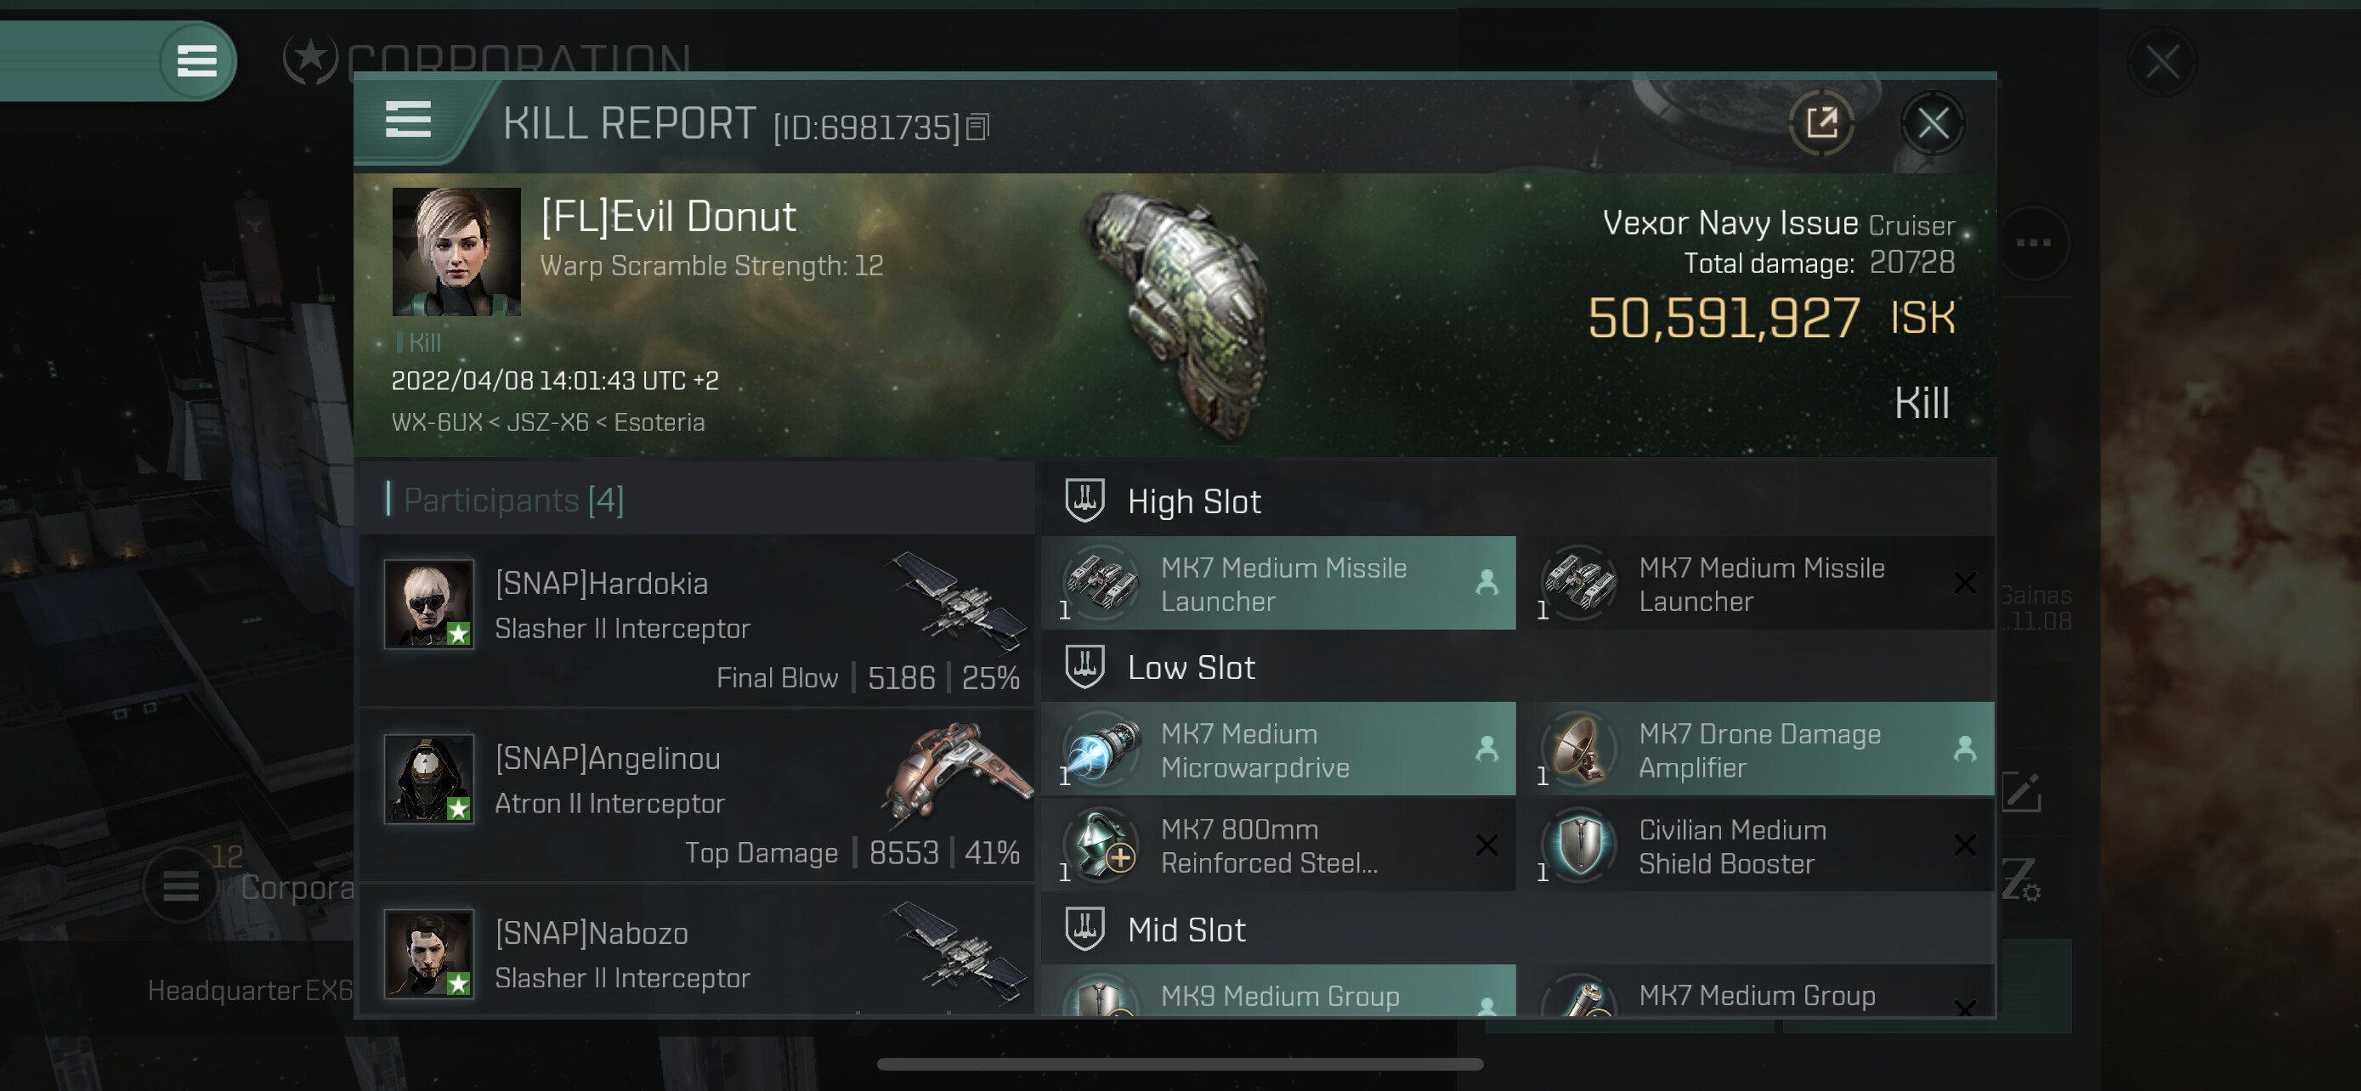Open Hardokia's participant entry
Viewport: 2361px width, 1091px height.
point(697,623)
